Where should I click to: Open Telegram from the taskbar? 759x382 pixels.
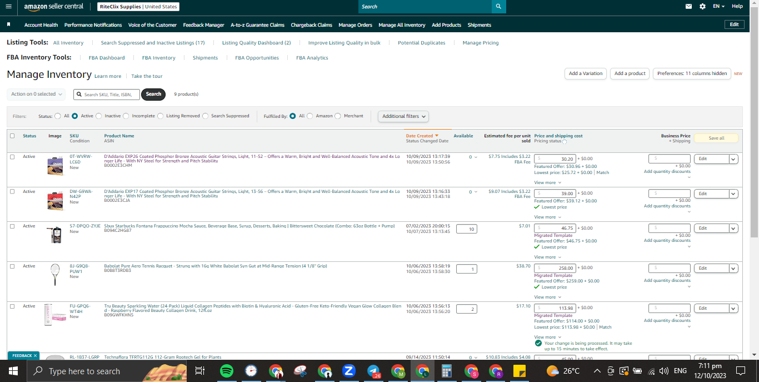coord(373,371)
